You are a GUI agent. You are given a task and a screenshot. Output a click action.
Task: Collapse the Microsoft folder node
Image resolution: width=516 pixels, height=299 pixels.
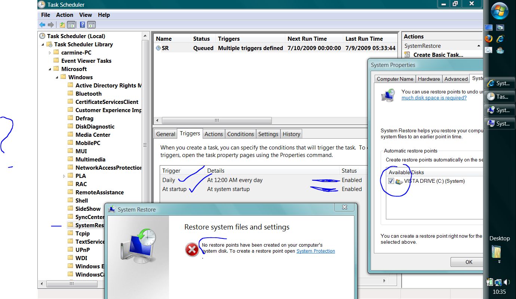pos(50,69)
